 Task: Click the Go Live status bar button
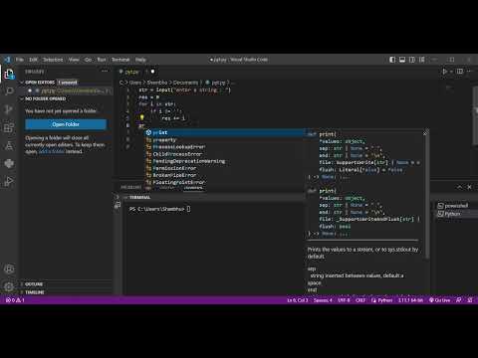pos(440,300)
